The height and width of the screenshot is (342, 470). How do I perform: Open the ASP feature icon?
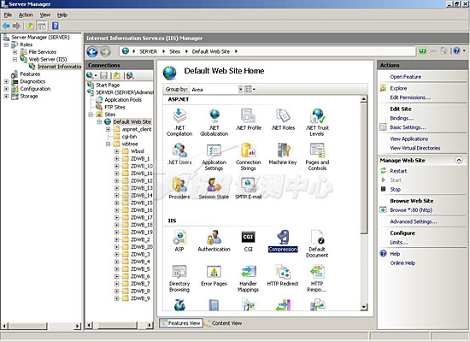(179, 241)
